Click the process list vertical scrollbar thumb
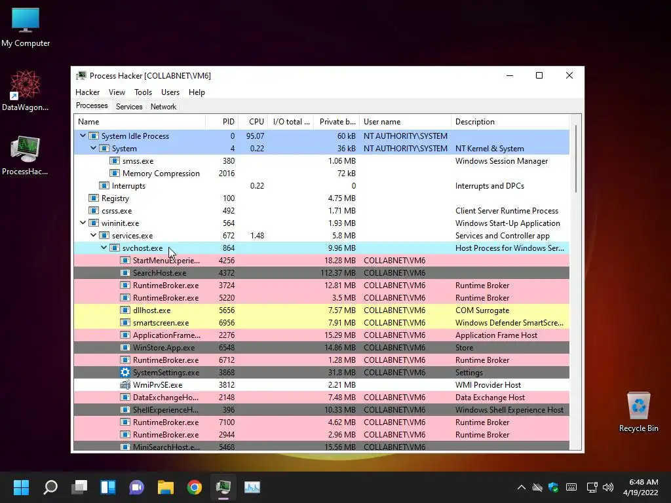Viewport: 671px width, 503px height. click(576, 158)
